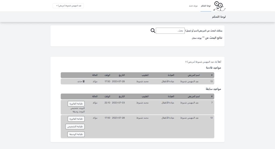Click the magnifying glass search icon
This screenshot has height=149, width=275.
(x=153, y=31)
